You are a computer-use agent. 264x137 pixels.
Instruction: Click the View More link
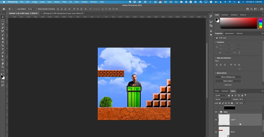pos(228,85)
